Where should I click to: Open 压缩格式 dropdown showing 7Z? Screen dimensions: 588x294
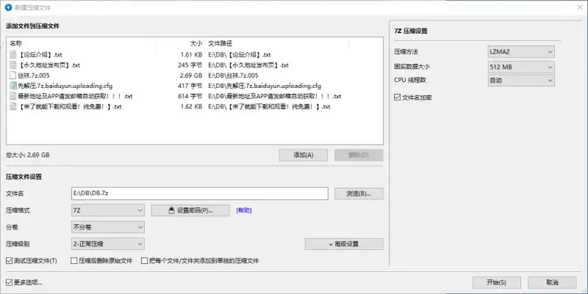point(108,210)
